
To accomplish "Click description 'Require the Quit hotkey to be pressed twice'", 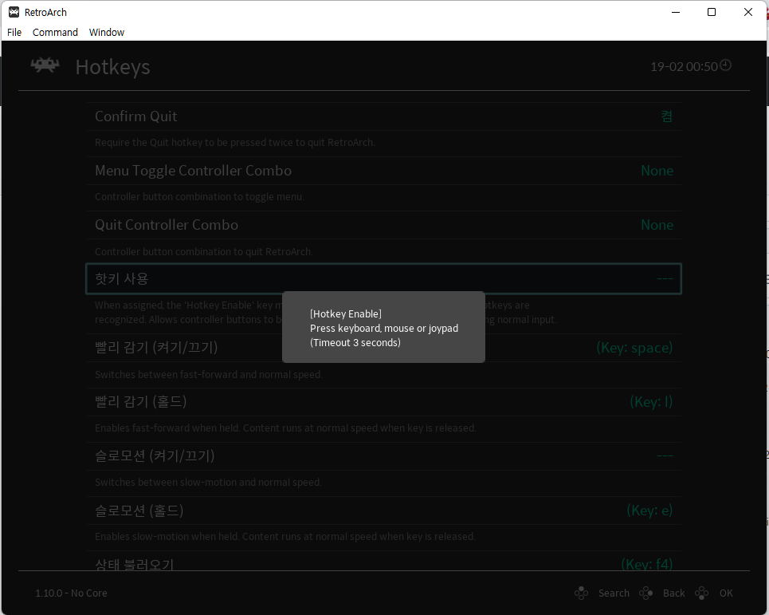I will click(235, 142).
